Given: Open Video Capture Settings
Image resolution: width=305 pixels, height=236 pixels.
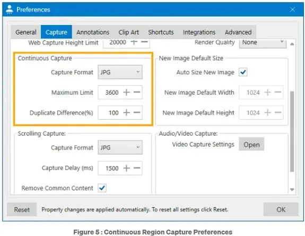Looking at the screenshot, I should (251, 145).
